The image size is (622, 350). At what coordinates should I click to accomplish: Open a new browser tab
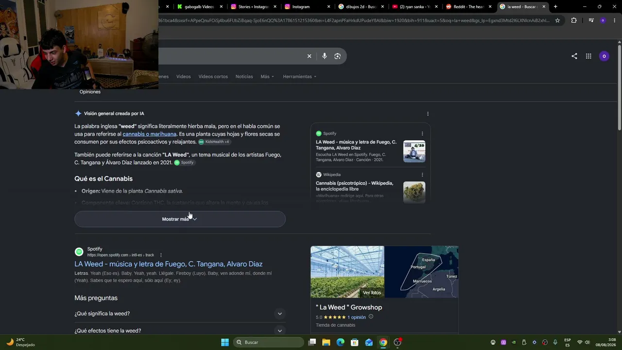pos(555,7)
